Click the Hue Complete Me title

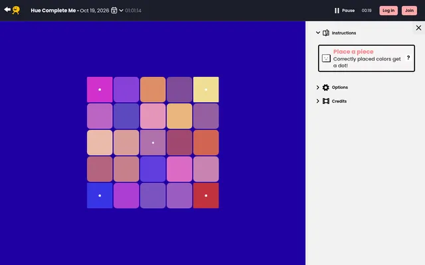tap(53, 11)
